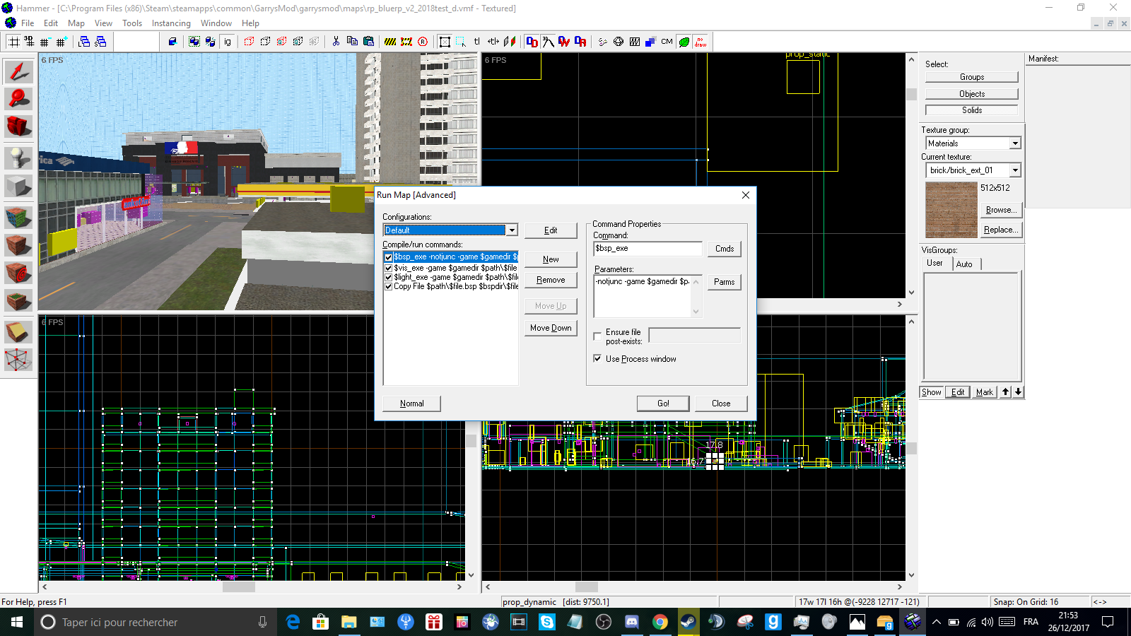Click the larger grid size icon
Screen dimensions: 1131x636
(x=61, y=42)
